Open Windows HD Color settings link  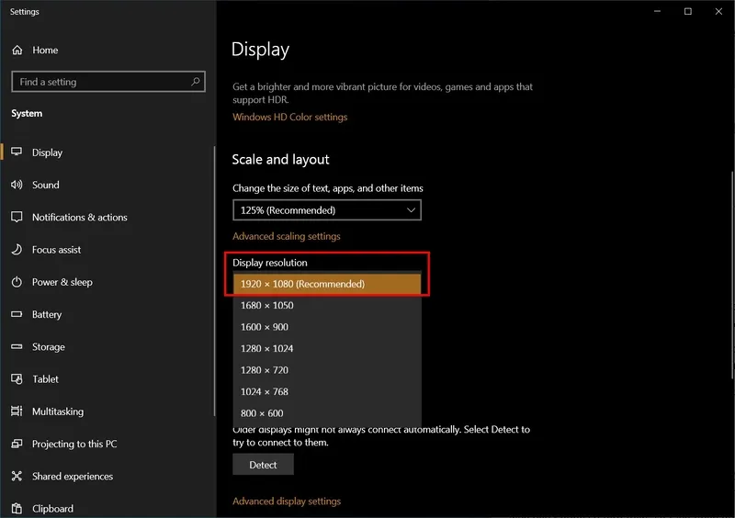[x=289, y=118]
